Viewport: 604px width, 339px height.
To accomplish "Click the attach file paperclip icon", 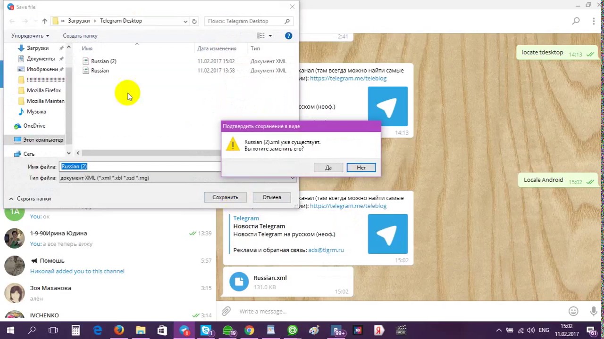I will point(226,311).
